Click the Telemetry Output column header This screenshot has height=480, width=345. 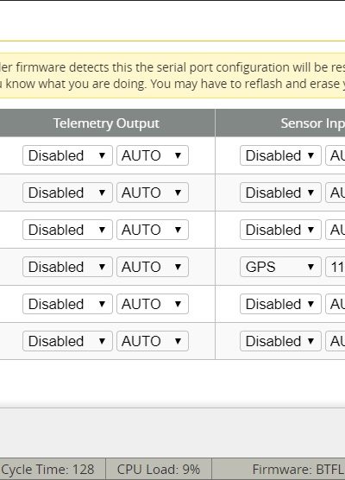[x=106, y=123]
